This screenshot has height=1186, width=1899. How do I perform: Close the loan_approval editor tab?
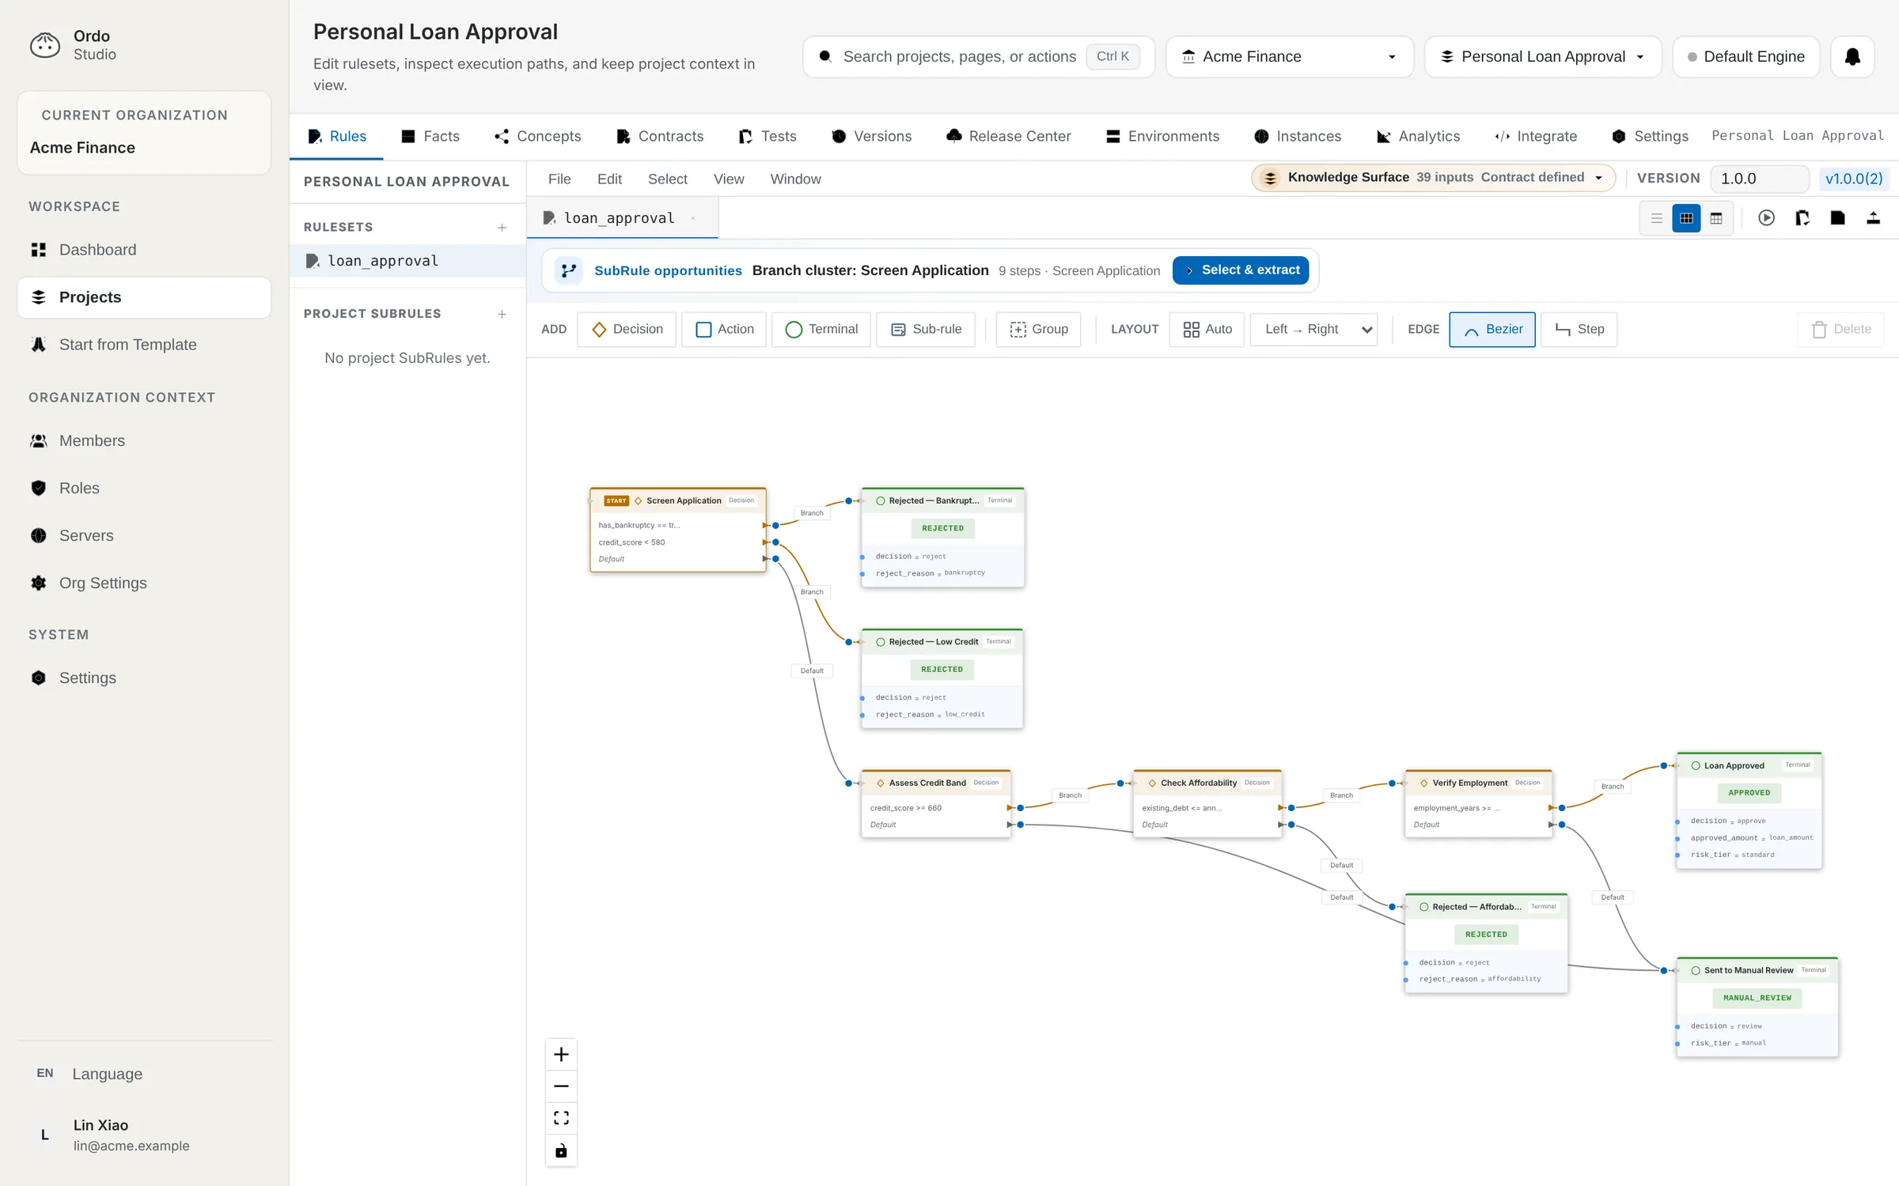pos(693,218)
